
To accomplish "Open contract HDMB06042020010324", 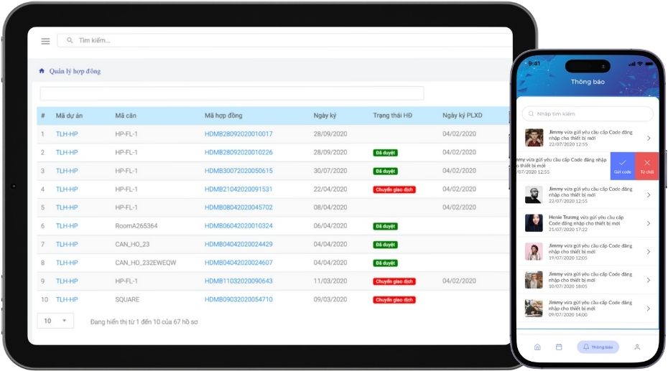I will 238,226.
